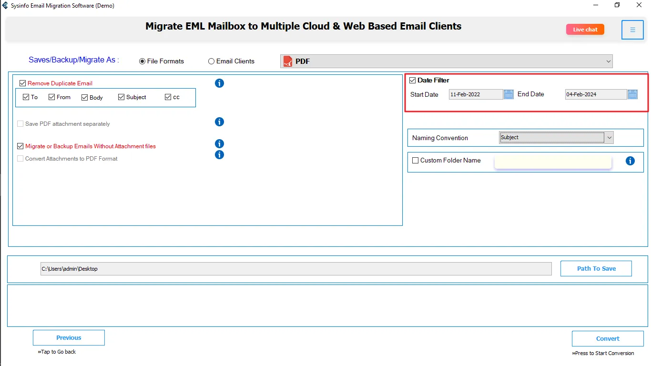The height and width of the screenshot is (366, 651).
Task: Click the "»Press to Start Conversion" hint text
Action: (x=603, y=354)
